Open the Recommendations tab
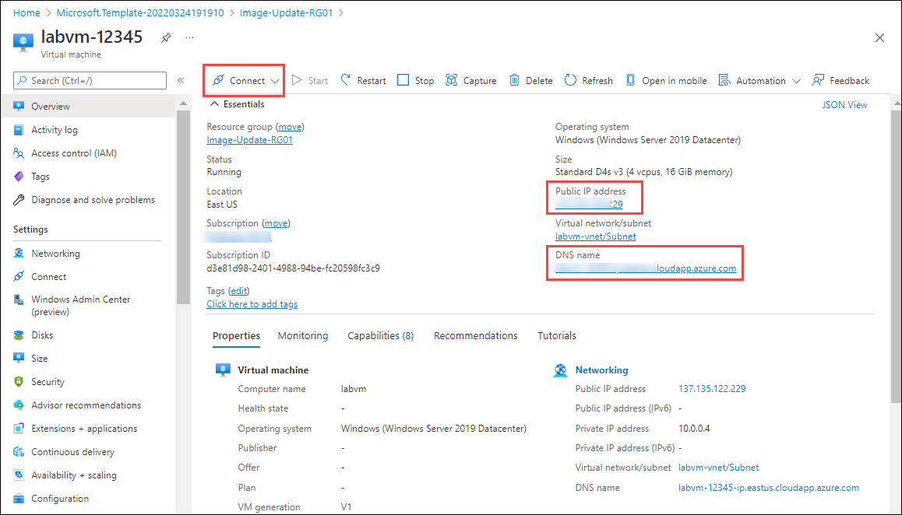Screen dimensions: 902x515 pos(476,335)
